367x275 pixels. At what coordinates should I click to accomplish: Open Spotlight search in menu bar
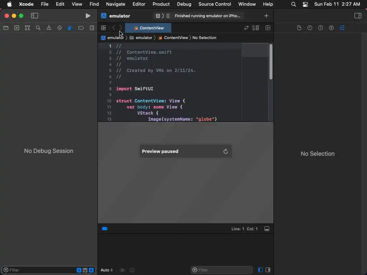294,4
